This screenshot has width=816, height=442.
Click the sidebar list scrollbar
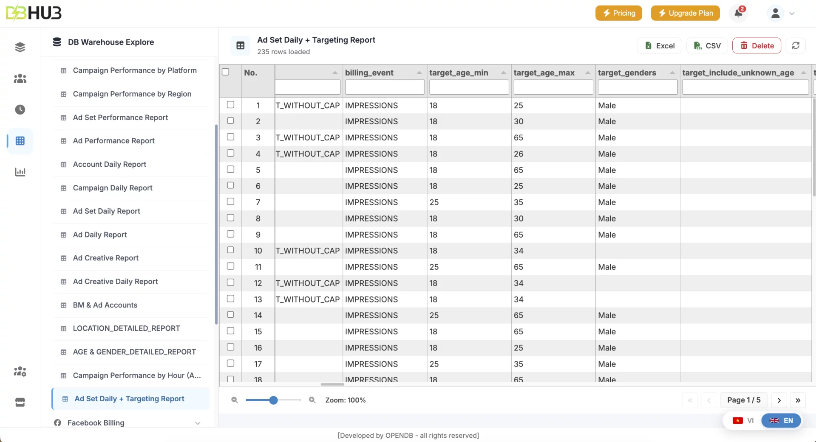(x=216, y=225)
